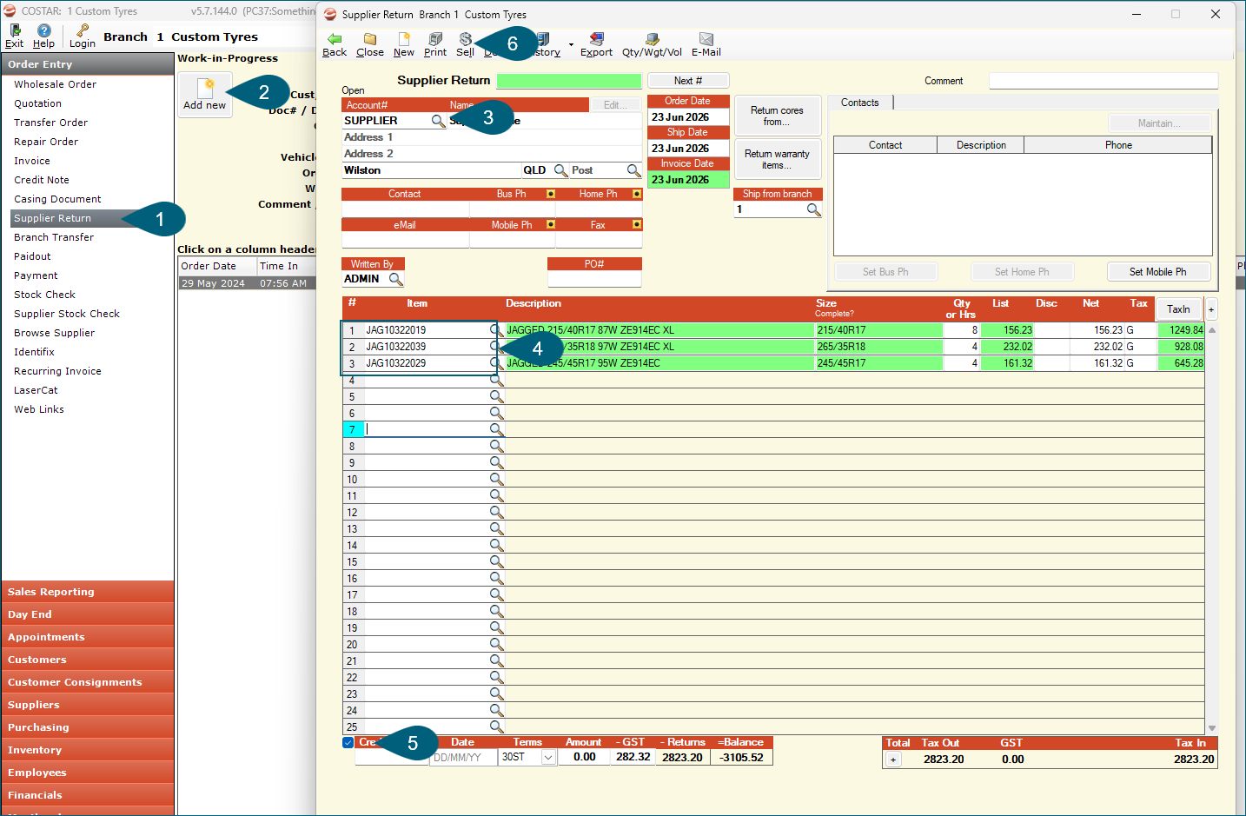Toggle the Fax yellow marker
This screenshot has height=816, width=1246.
coord(637,224)
